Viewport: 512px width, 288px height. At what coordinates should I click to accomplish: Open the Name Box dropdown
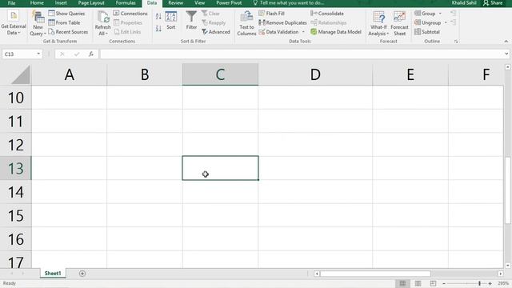click(x=38, y=54)
